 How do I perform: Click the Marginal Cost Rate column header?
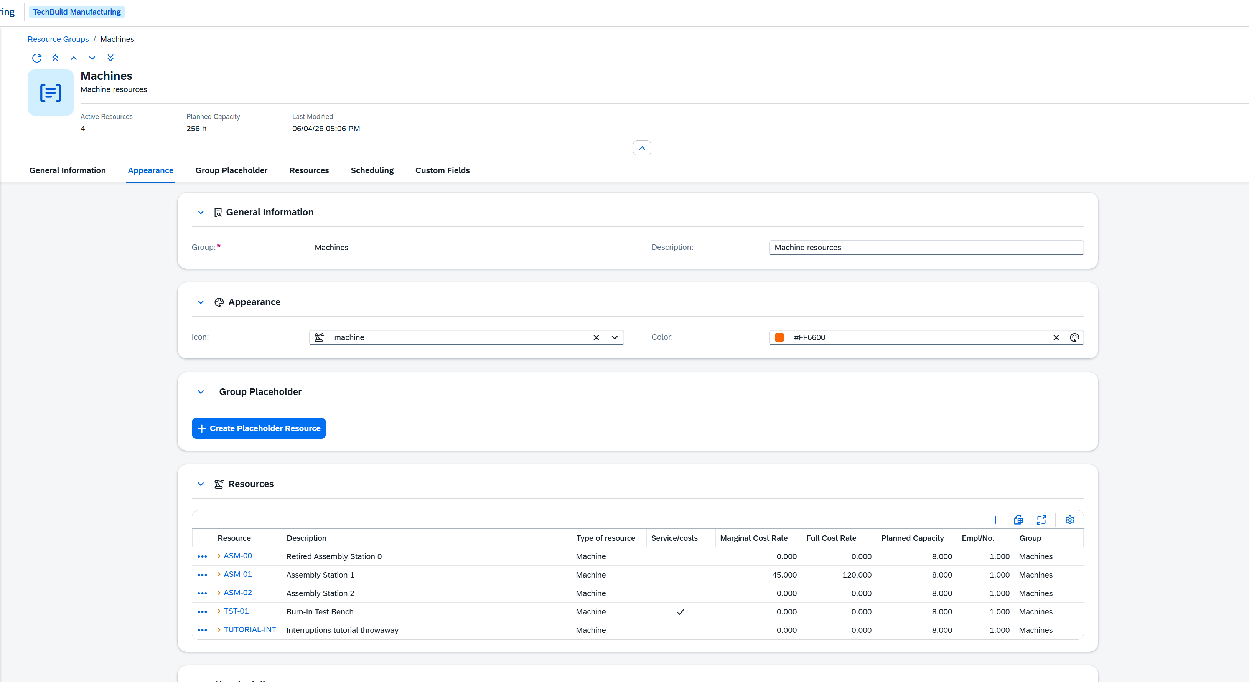pos(758,538)
